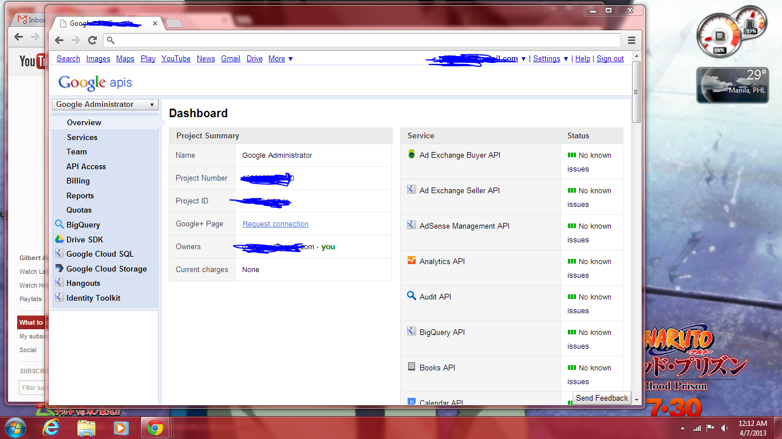Click the YouTube link in top bar
The image size is (782, 439).
point(176,59)
